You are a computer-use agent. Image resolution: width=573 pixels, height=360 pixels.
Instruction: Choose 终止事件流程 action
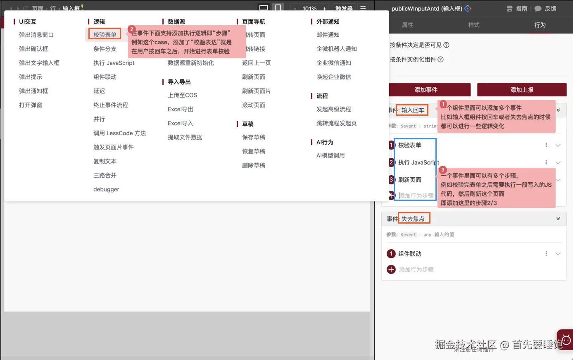(111, 105)
